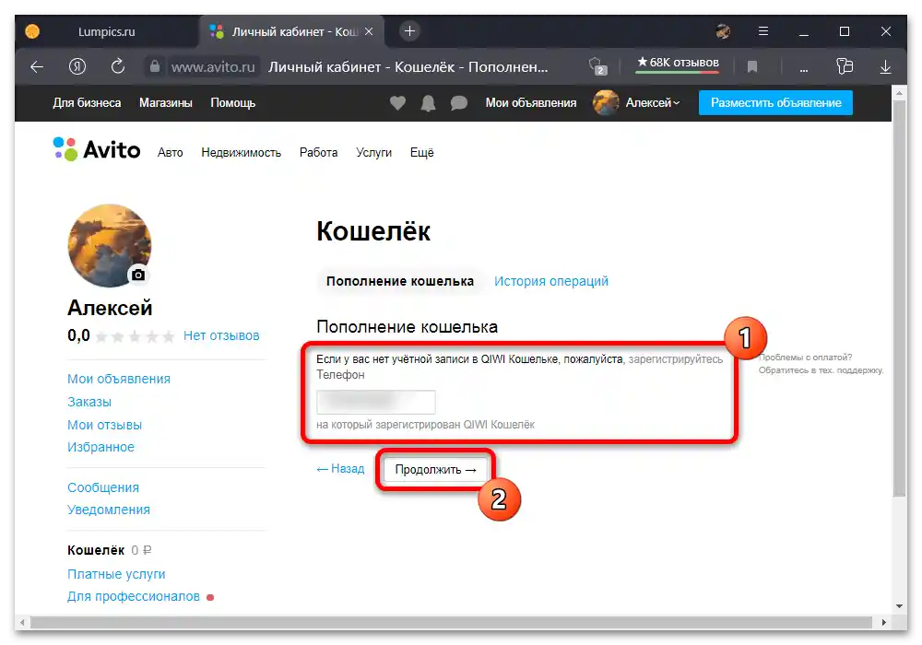Screen dimensions: 922x645
Task: Open Мои отзывы in sidebar
Action: click(105, 425)
